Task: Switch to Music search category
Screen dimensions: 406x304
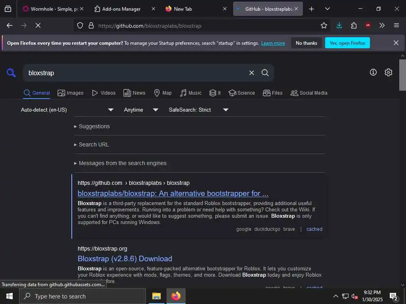Action: (x=191, y=93)
